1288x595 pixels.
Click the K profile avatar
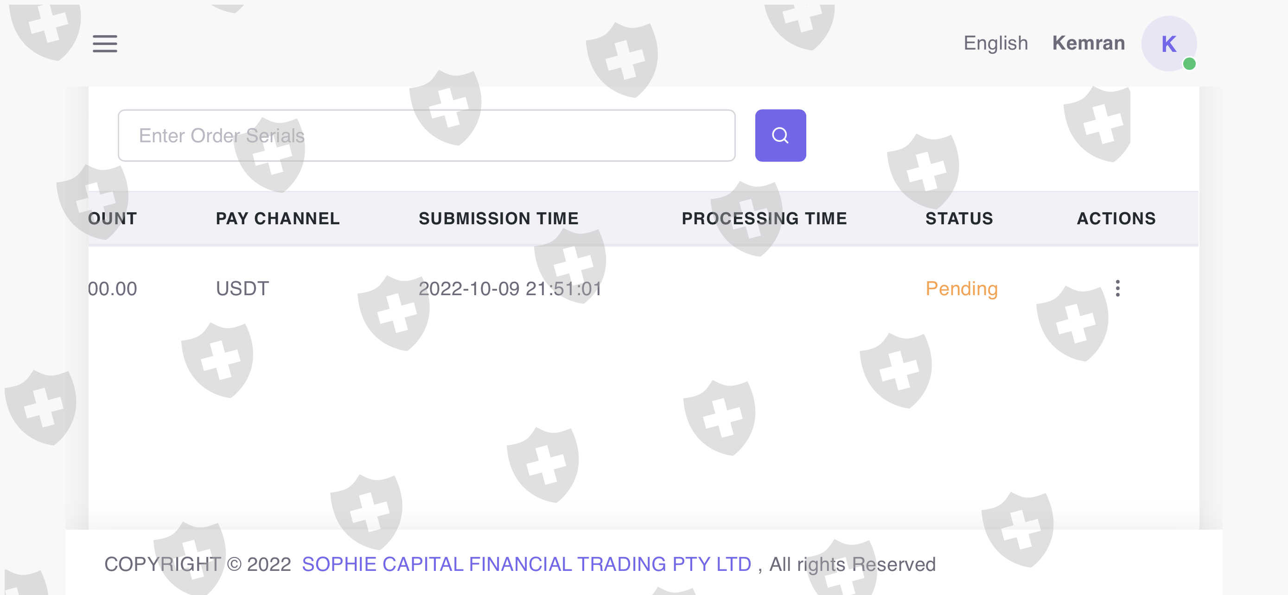pos(1168,44)
